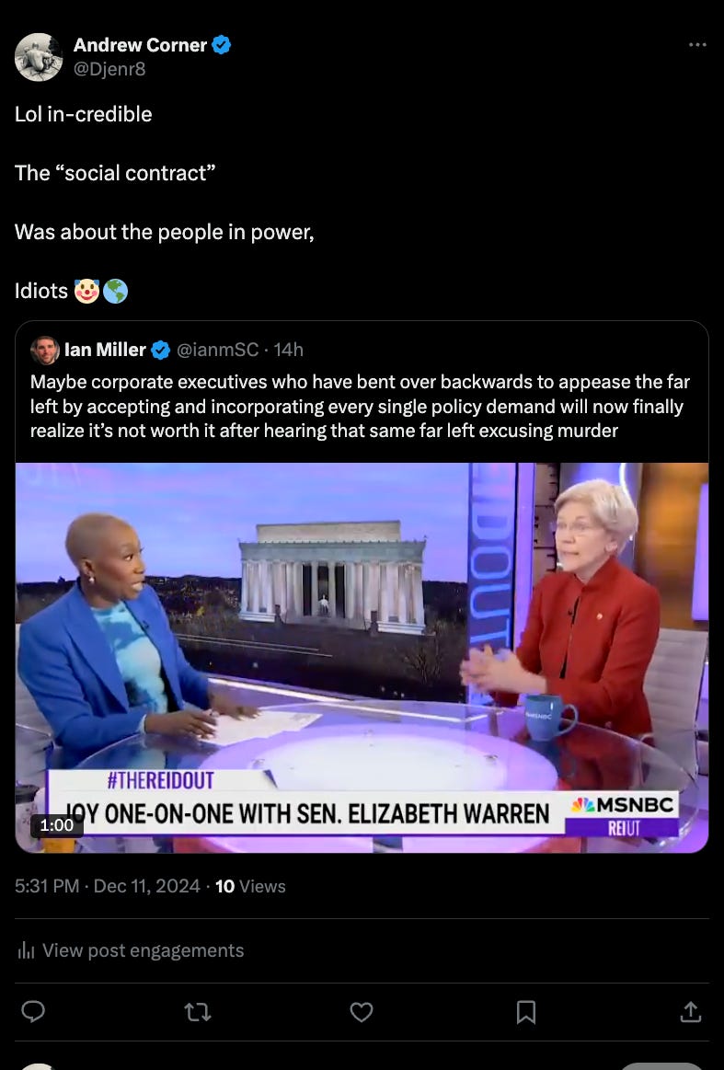Open the 5:31 PM Dec 11, 2024 timestamp
The height and width of the screenshot is (1070, 724).
(107, 886)
